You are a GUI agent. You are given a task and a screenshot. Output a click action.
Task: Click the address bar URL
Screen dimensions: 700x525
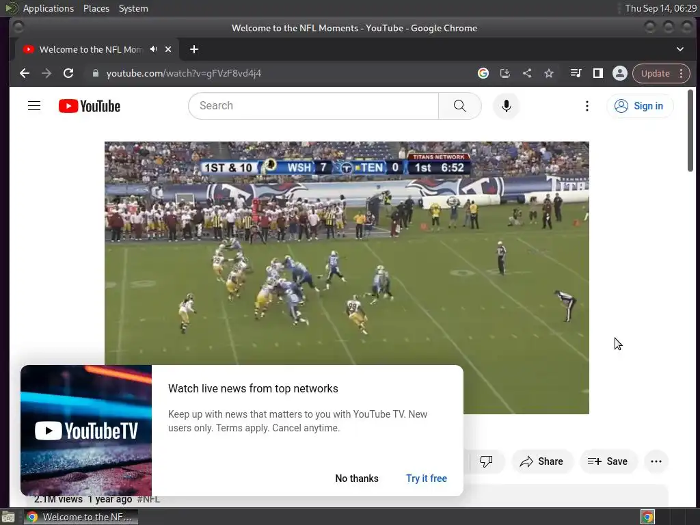coord(183,73)
